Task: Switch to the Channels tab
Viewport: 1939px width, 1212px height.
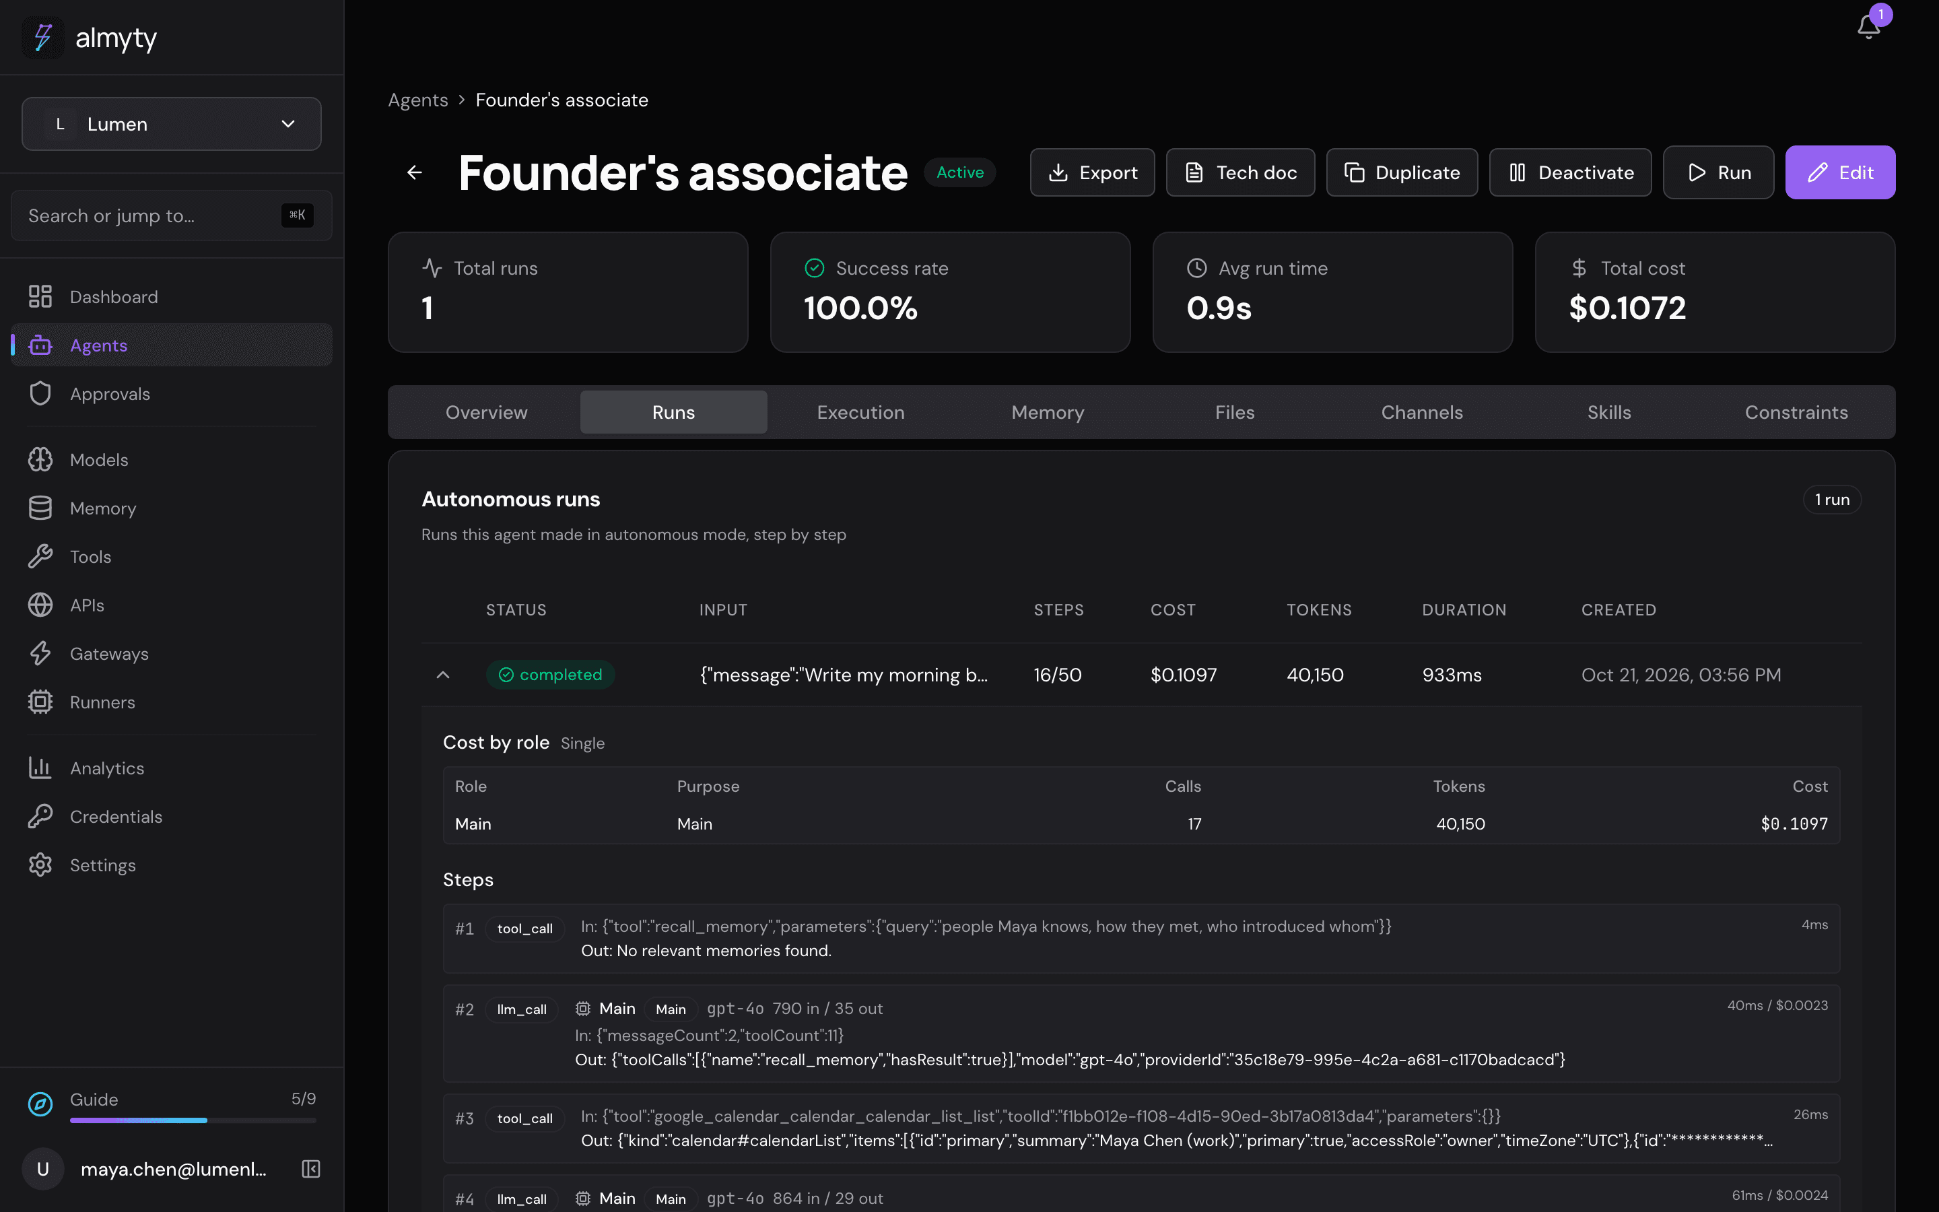Action: coord(1421,412)
